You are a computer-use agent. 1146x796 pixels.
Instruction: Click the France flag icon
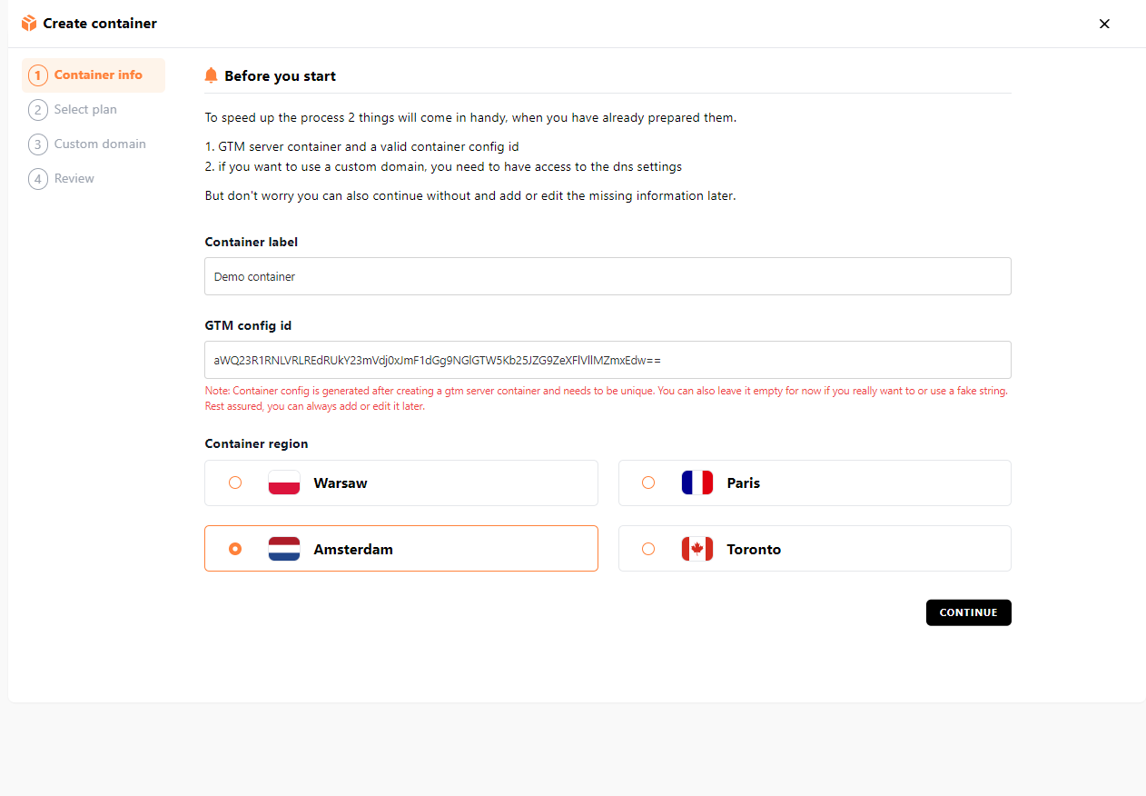click(x=697, y=483)
